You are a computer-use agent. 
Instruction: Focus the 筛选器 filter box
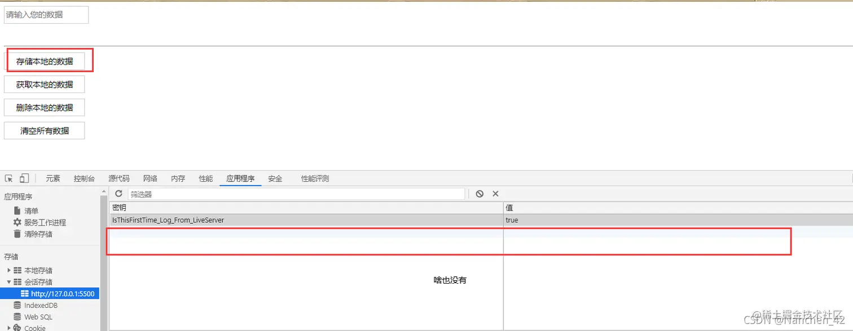[296, 194]
